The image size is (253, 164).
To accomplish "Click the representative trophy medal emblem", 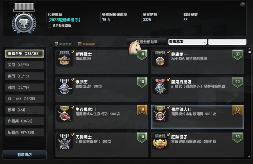I will point(24,18).
